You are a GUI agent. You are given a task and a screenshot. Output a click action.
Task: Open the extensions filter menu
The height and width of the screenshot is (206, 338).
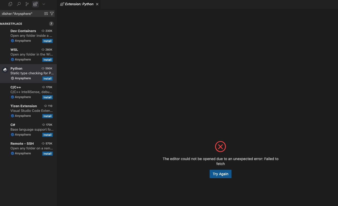click(52, 14)
